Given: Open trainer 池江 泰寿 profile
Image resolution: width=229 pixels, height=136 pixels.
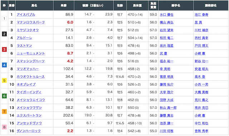Looking at the screenshot, I should point(201,15).
